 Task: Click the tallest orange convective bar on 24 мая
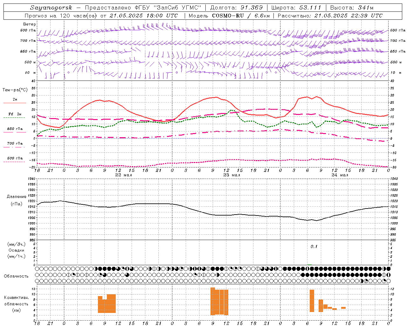(312, 301)
